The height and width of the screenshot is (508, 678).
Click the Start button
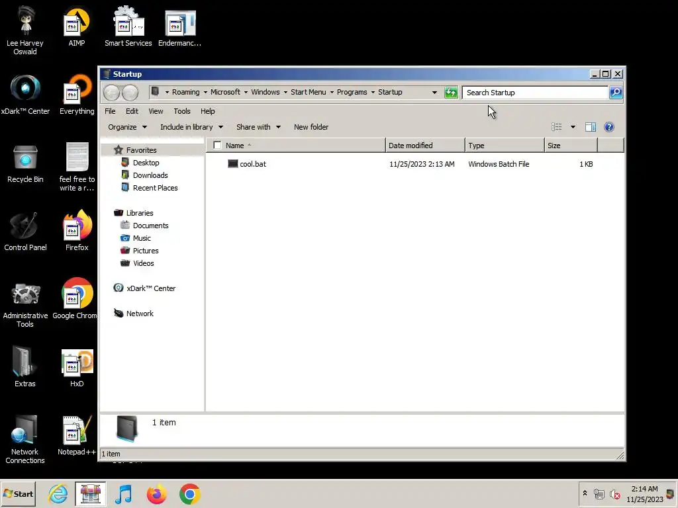tap(18, 493)
